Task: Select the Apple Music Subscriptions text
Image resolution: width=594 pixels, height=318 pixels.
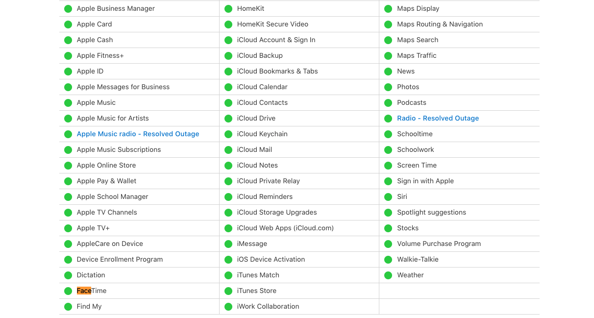Action: [x=119, y=149]
